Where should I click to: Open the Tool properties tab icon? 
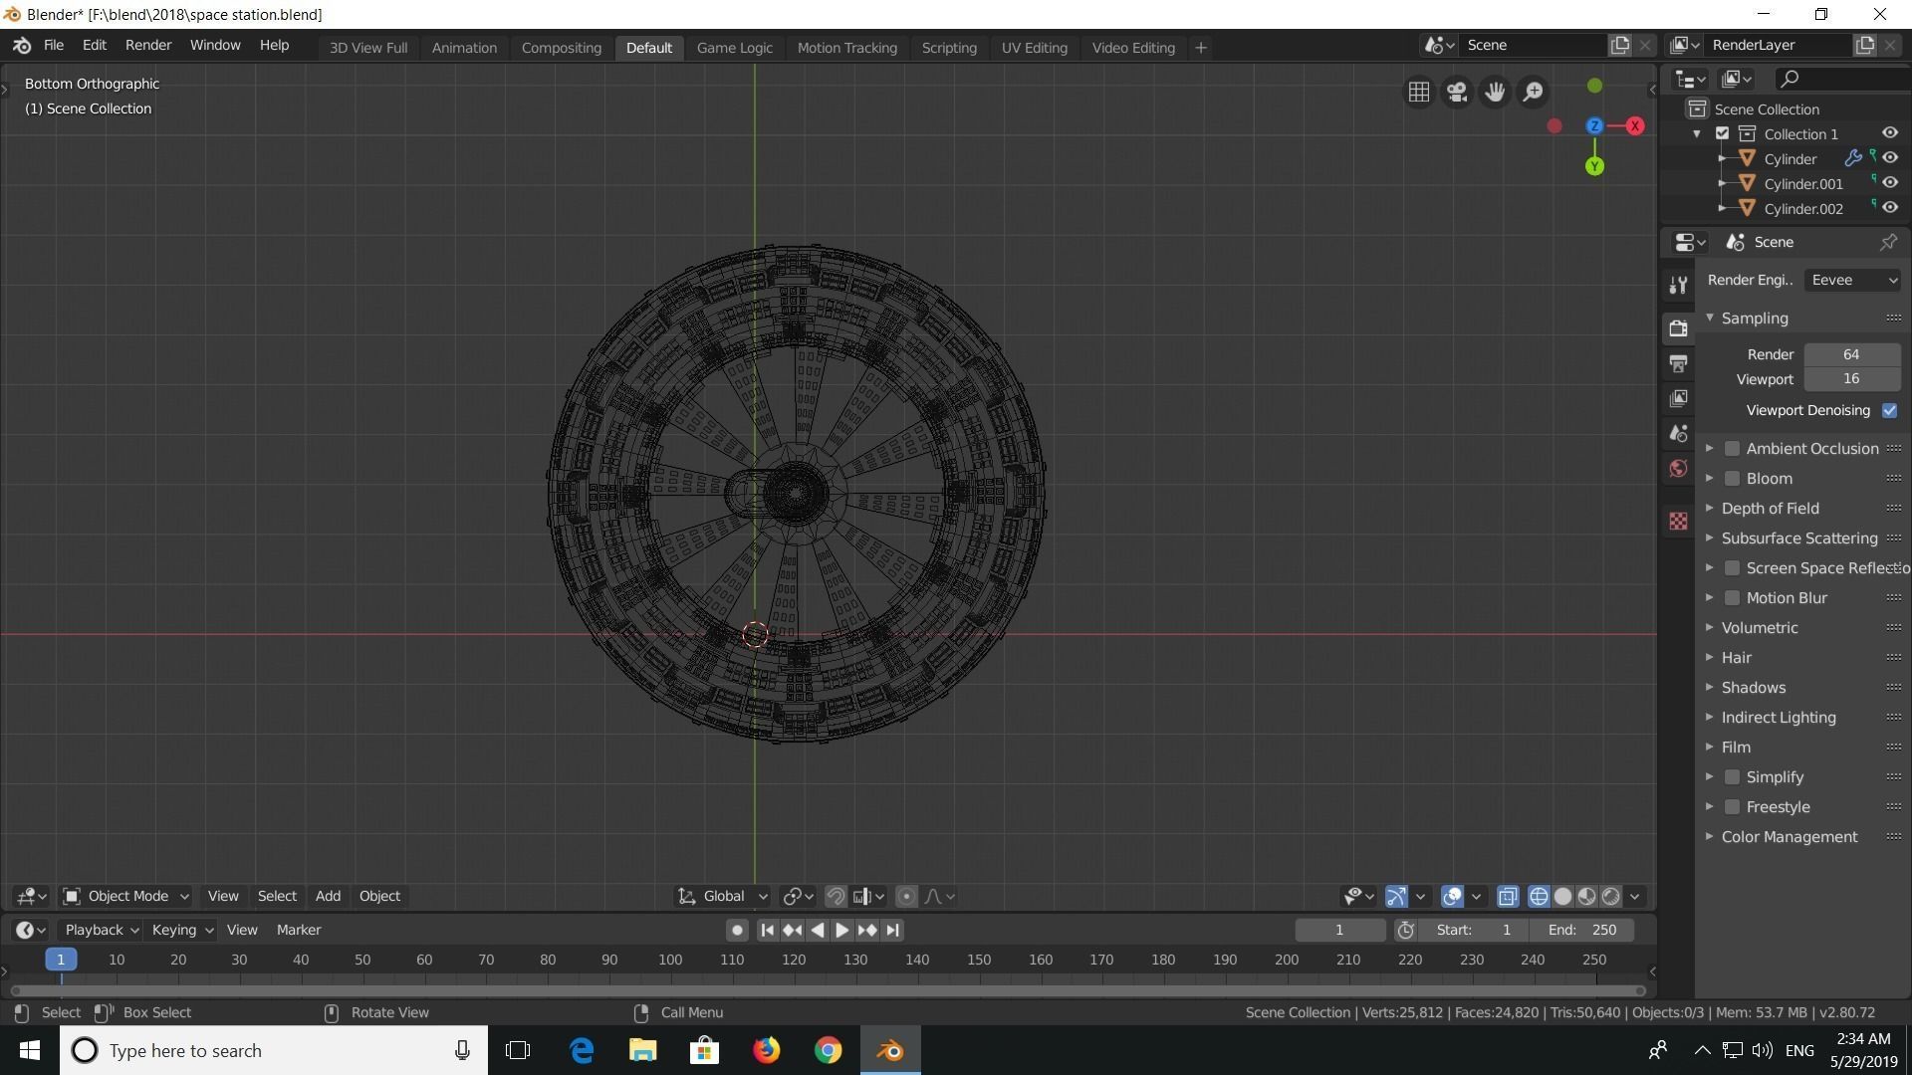click(1678, 286)
